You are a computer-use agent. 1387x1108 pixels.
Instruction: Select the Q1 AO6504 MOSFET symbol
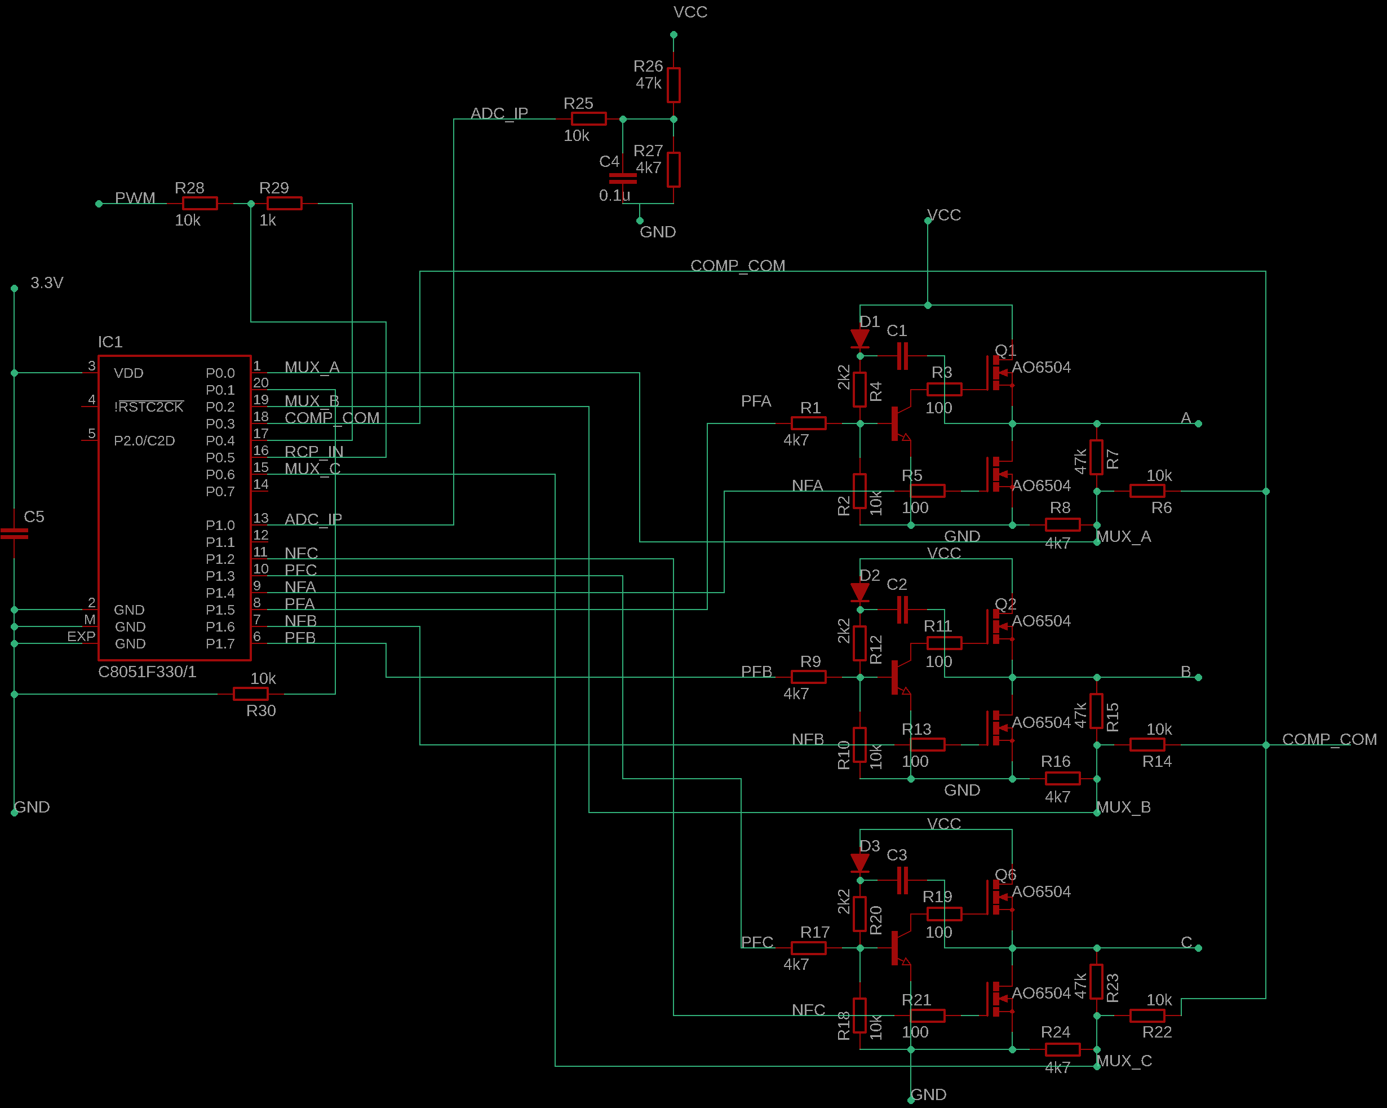(x=996, y=373)
